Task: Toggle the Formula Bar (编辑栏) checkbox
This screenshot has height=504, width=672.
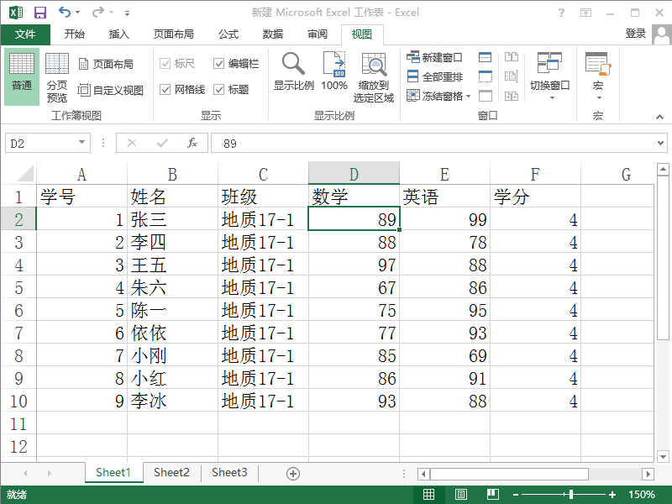Action: point(218,64)
